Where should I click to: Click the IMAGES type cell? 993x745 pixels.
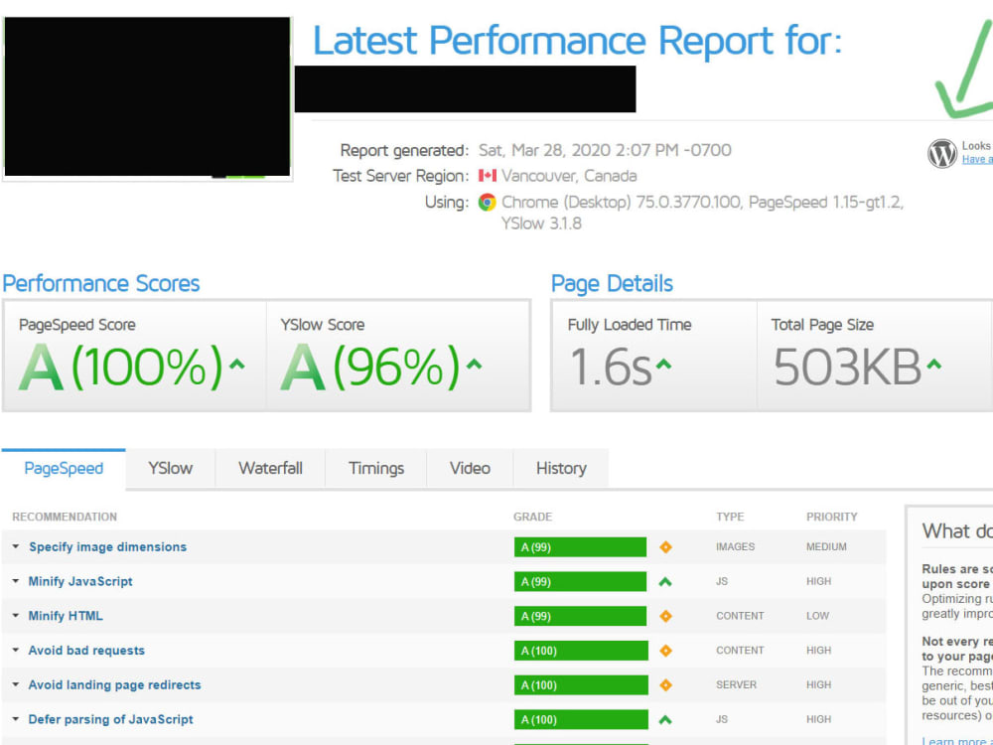(x=735, y=546)
